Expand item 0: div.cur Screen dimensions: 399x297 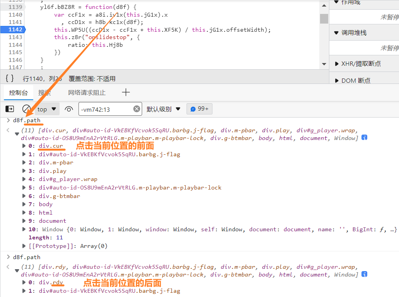(24, 146)
